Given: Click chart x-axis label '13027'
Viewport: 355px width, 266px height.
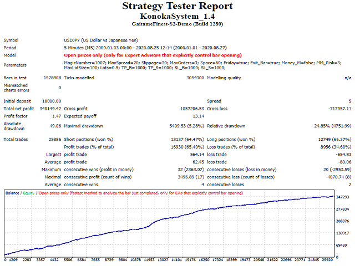Looking at the screenshot, I should point(163,260).
